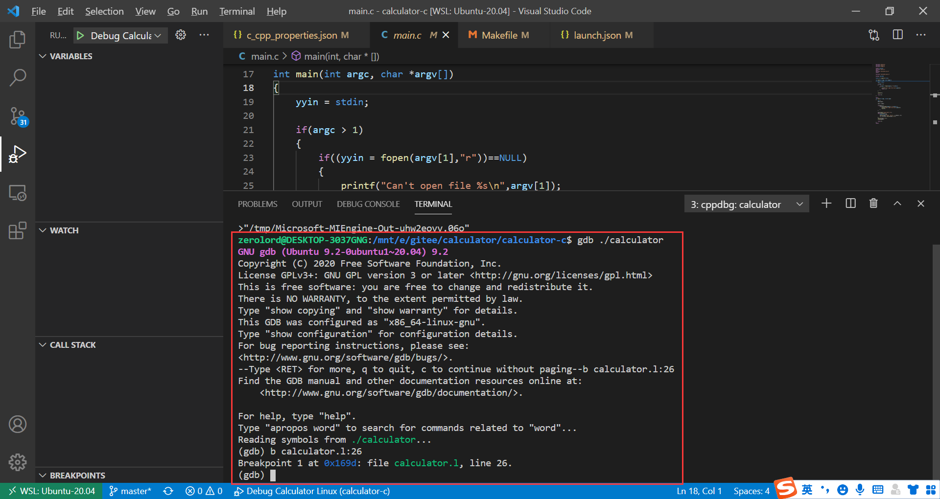Click the kill terminal trash icon
This screenshot has width=940, height=499.
click(873, 204)
